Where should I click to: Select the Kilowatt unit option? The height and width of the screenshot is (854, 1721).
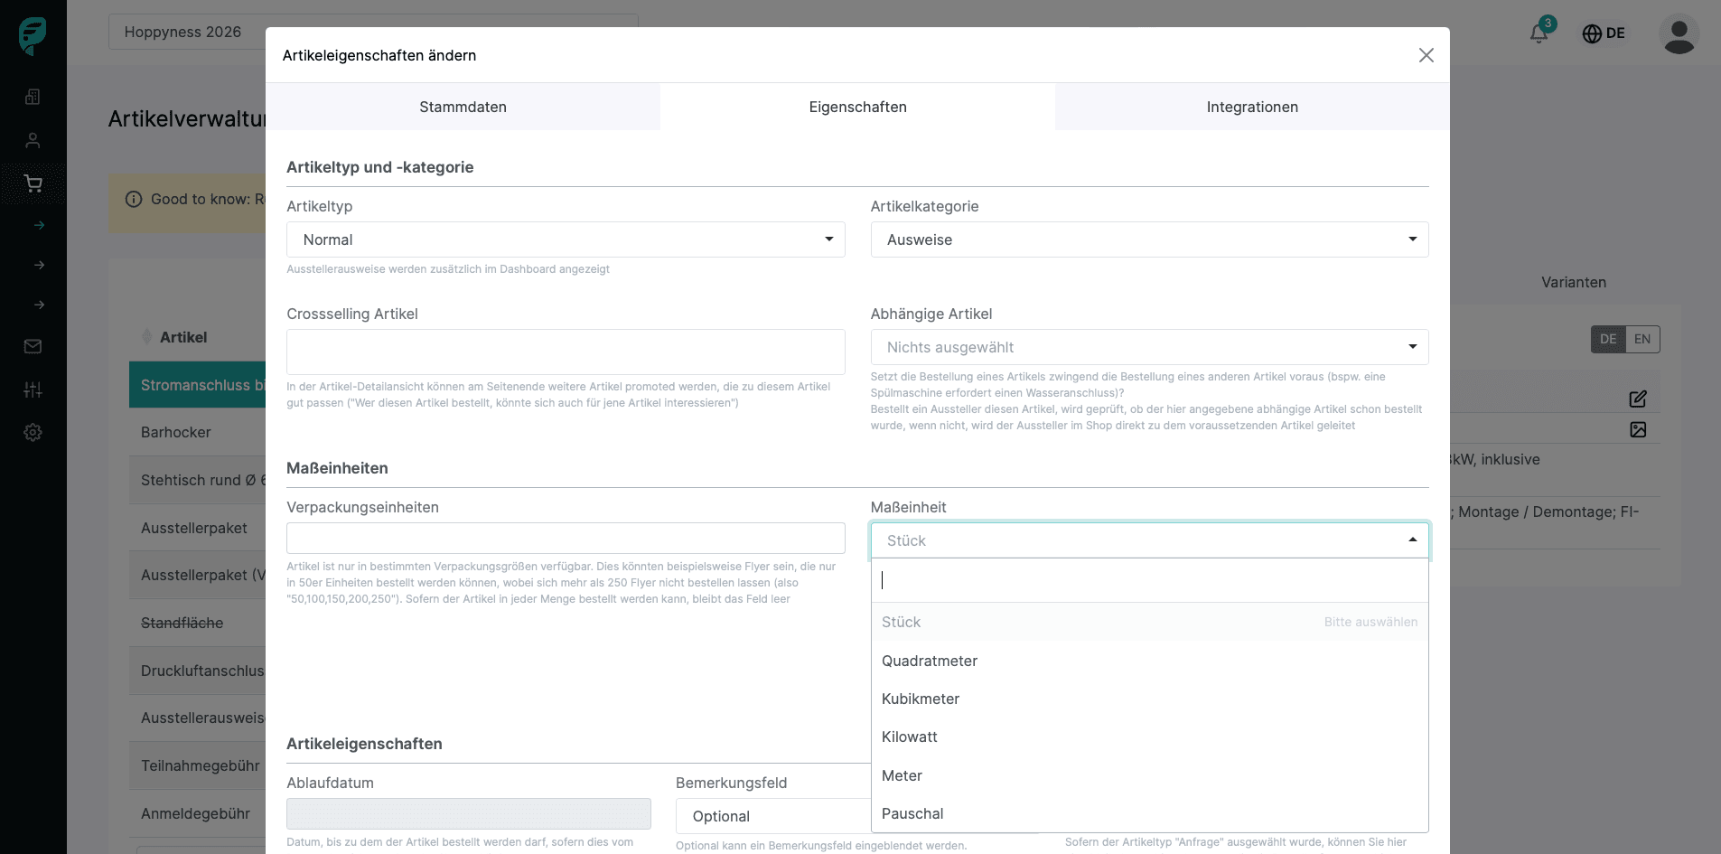910,737
